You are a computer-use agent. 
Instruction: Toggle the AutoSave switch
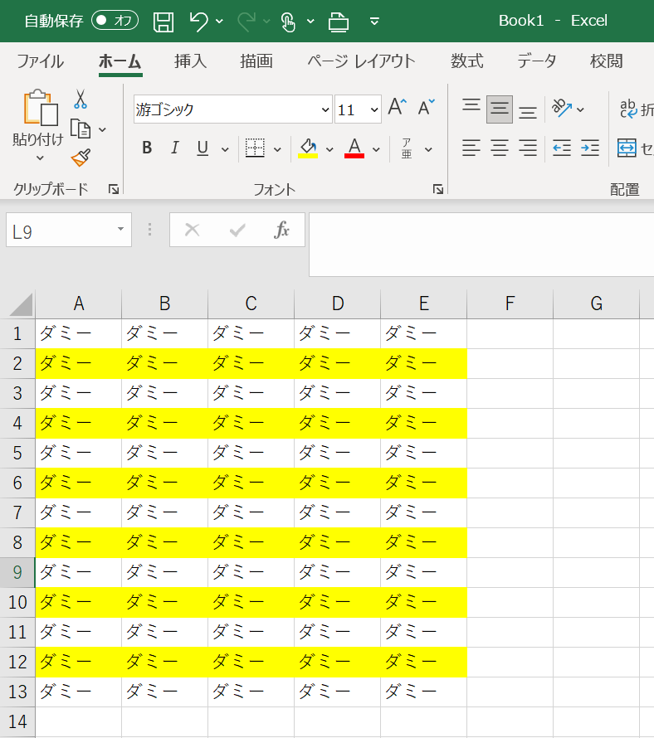pyautogui.click(x=115, y=21)
